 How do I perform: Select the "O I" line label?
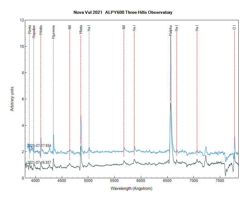tap(234, 28)
